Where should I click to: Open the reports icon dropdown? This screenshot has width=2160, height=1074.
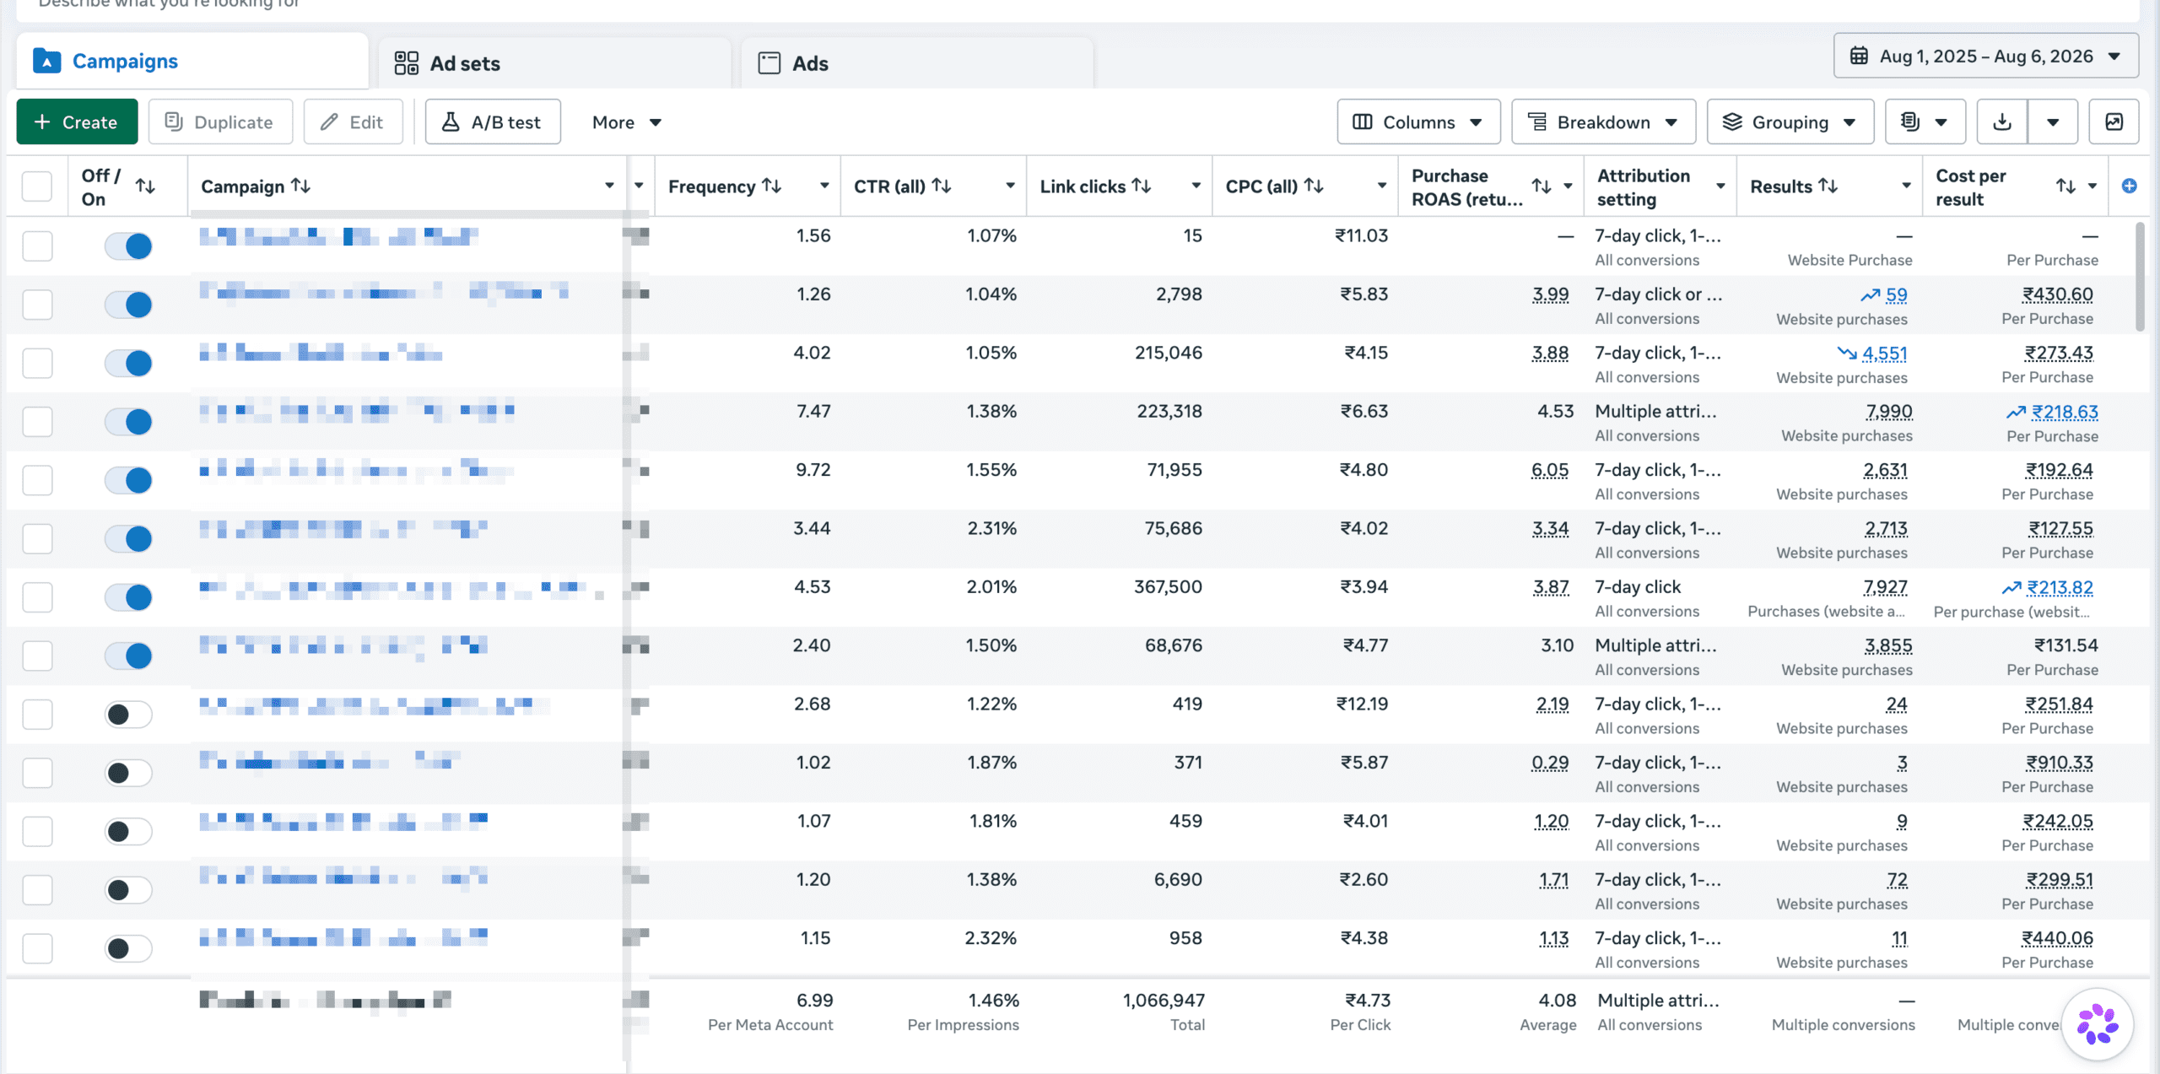tap(1925, 122)
